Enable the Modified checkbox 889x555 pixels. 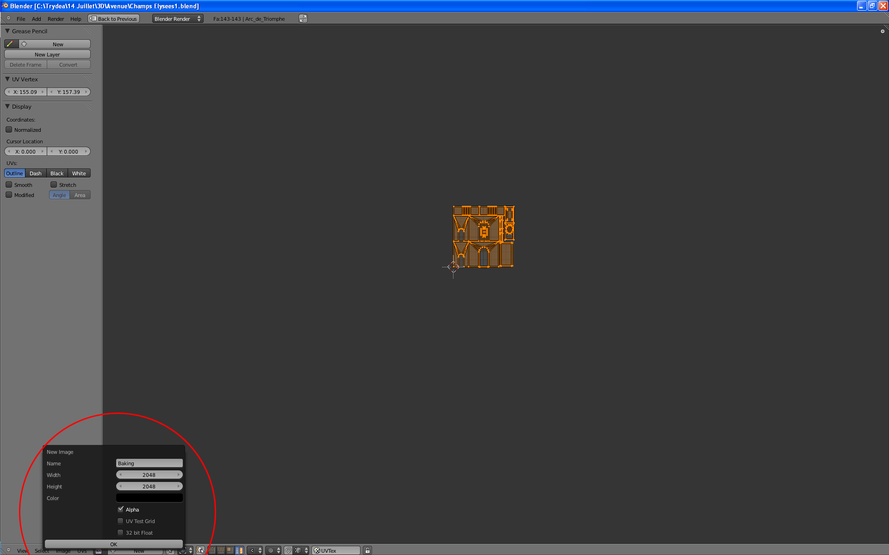pos(9,195)
